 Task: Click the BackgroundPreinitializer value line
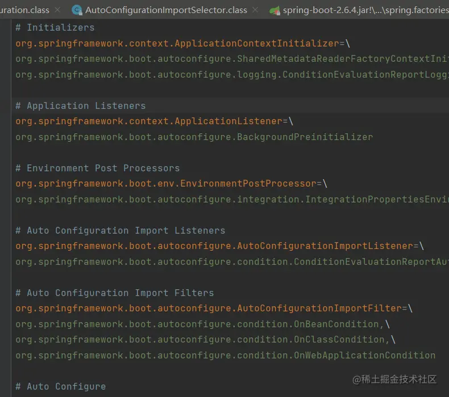(x=194, y=137)
